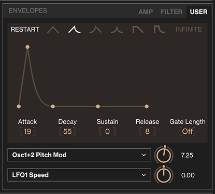
Task: Open the Osc1+2 Pitch Mod destination dropdown
Action: click(x=79, y=155)
